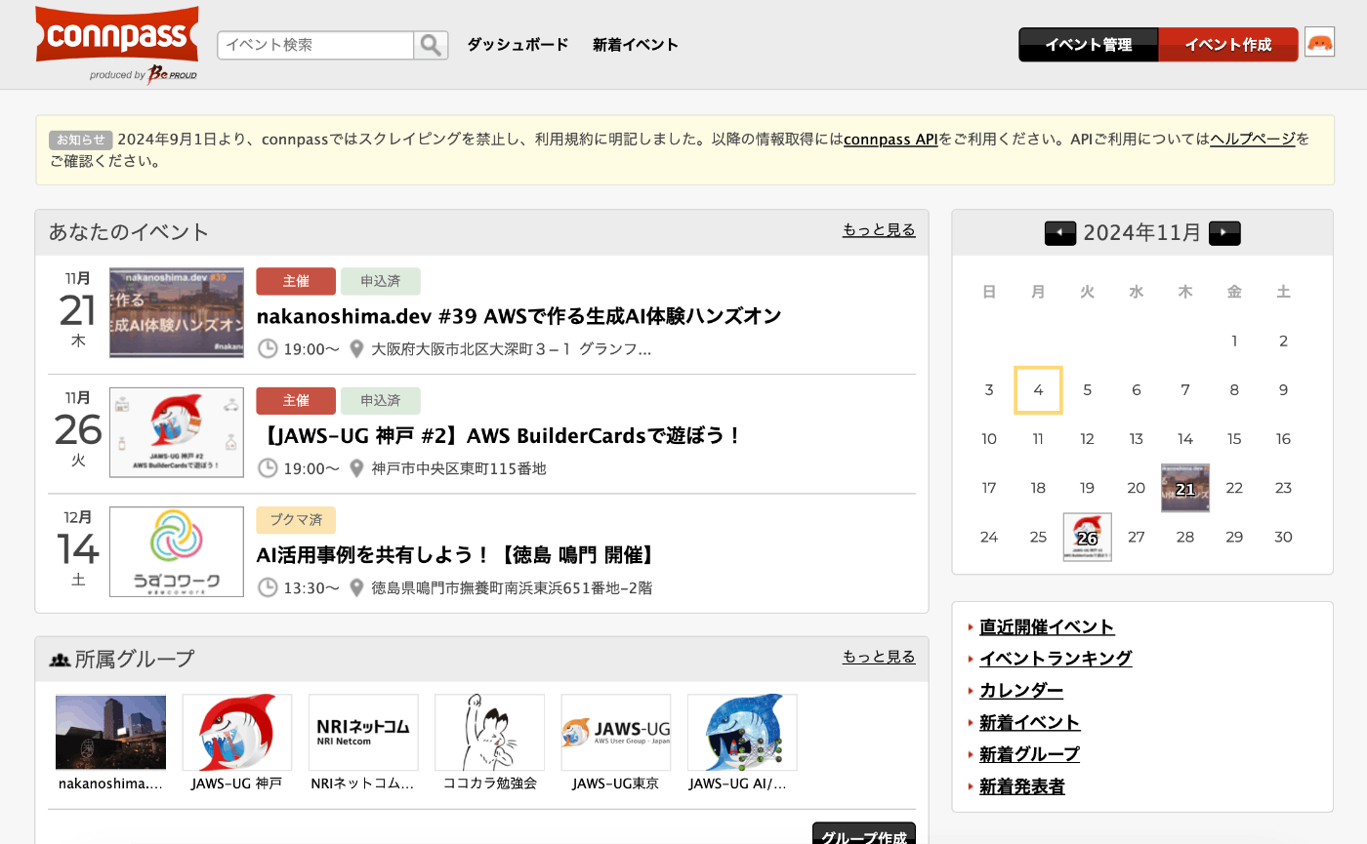Open 新着イベント in the header
The image size is (1367, 844).
(x=636, y=45)
